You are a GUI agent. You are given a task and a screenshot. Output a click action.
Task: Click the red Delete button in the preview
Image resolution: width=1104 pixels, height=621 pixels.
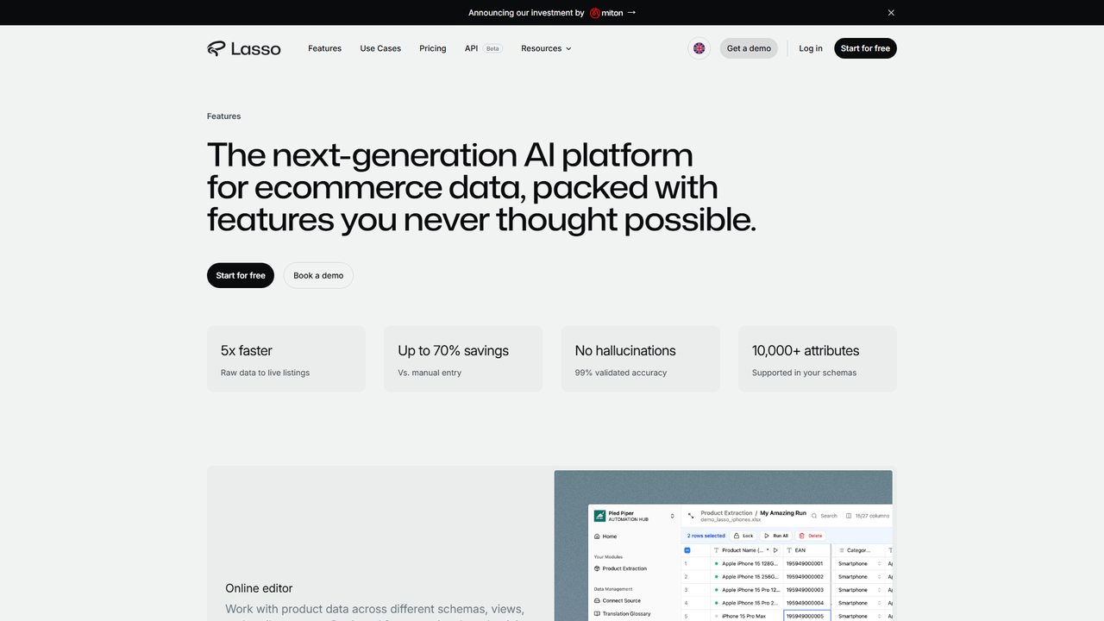(x=810, y=536)
